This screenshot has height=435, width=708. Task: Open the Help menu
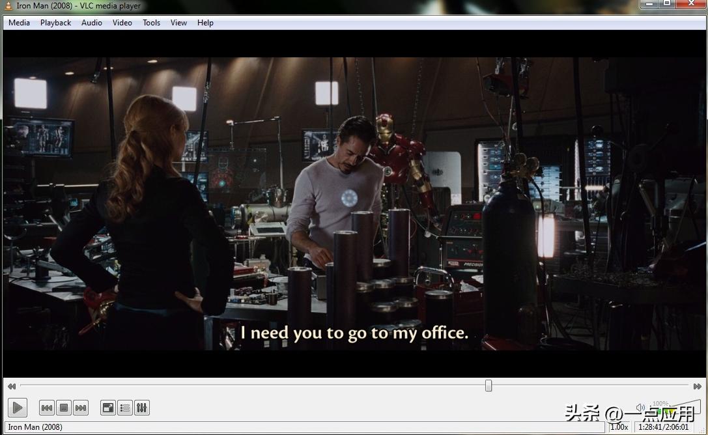[205, 23]
